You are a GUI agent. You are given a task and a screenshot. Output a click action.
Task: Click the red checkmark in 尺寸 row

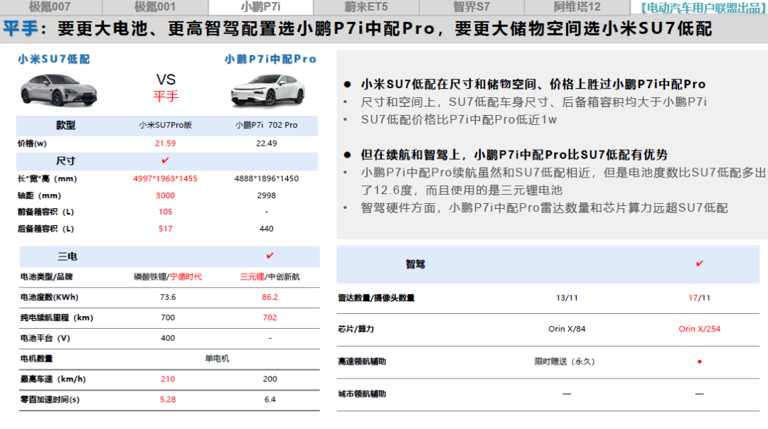pyautogui.click(x=165, y=161)
